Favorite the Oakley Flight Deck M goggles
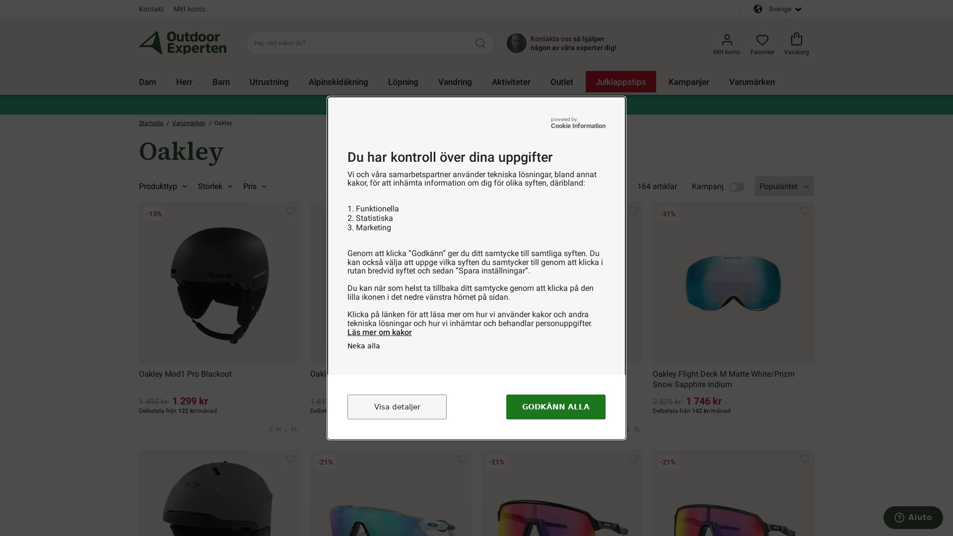This screenshot has width=953, height=536. point(805,211)
